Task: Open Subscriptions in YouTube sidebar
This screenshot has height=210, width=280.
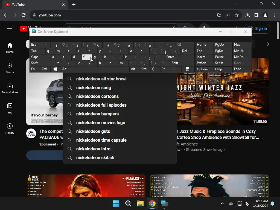Action: [x=10, y=88]
